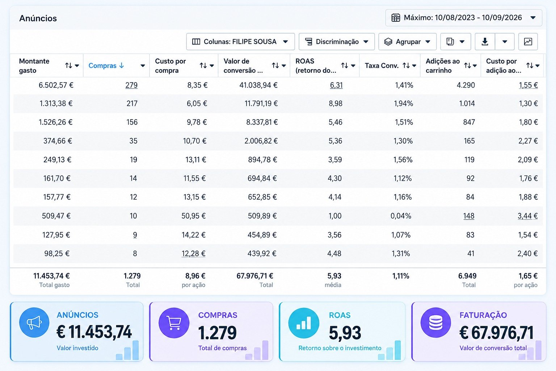Screen dimensions: 556x371
Task: Open the Colunas: FILIPE SOUSA dropdown
Action: (x=240, y=42)
